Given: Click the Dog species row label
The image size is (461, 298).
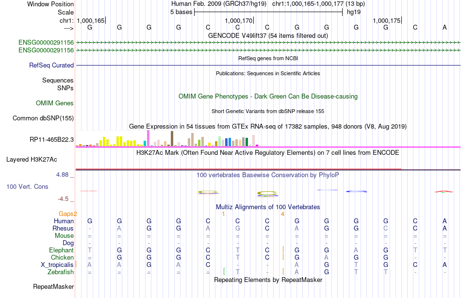Looking at the screenshot, I should (x=68, y=243).
